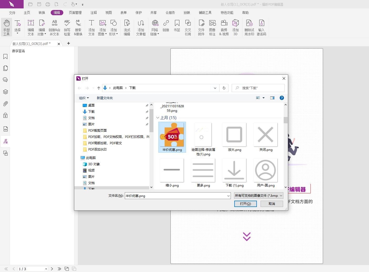
Task: Select the 手型工具 (Hand tool)
Action: (6, 27)
